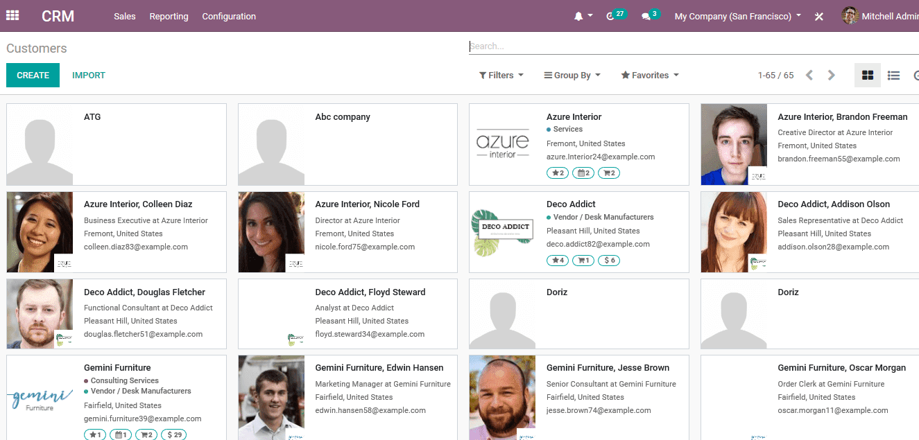Click the name Gemini Furniture, Oscar Morgan
The height and width of the screenshot is (440, 919).
[x=841, y=368]
